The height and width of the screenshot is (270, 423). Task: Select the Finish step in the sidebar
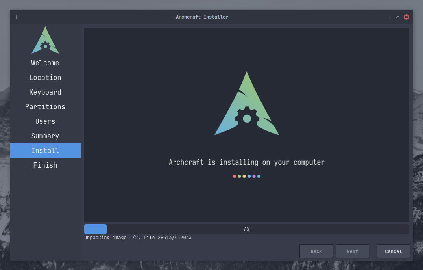(x=45, y=165)
